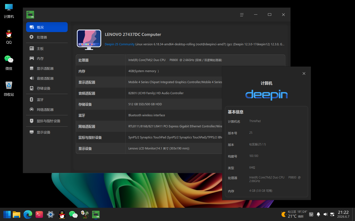The image size is (355, 221).
Task: Open 网络适配器 network adapter in sidebar
Action: click(x=47, y=110)
